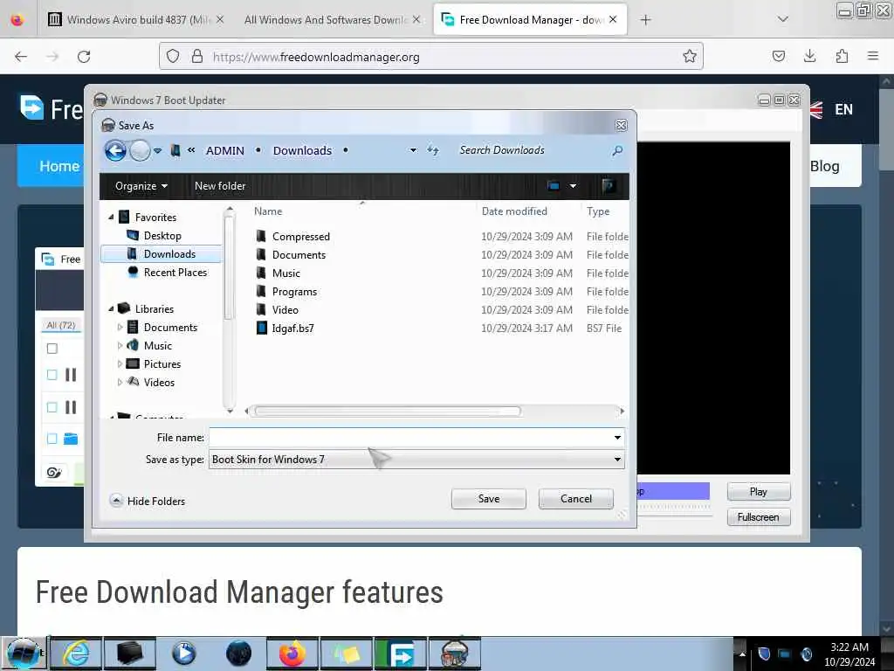Click Play in Windows 7 Boot Updater
This screenshot has width=894, height=671.
click(x=759, y=491)
